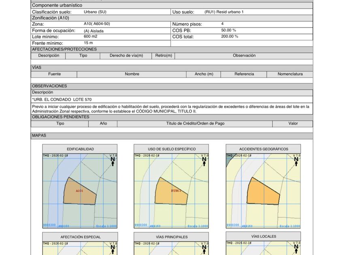Click the 'Nombre' column header
340x255 pixels.
(132, 74)
